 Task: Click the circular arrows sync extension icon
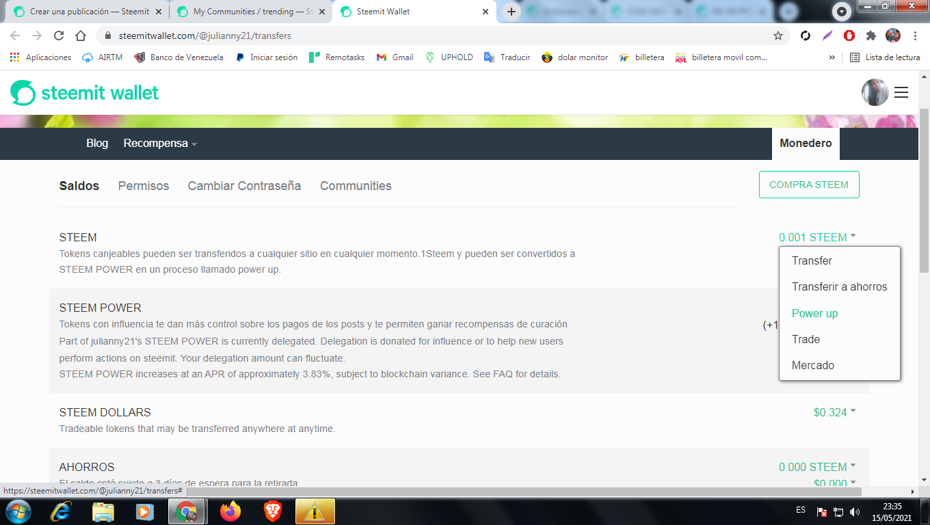click(806, 36)
